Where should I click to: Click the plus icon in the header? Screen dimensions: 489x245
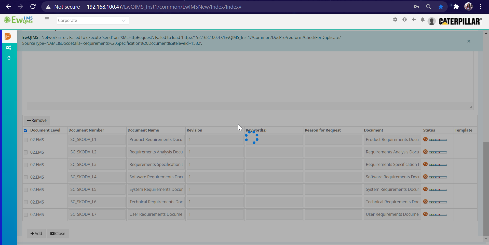[x=414, y=20]
